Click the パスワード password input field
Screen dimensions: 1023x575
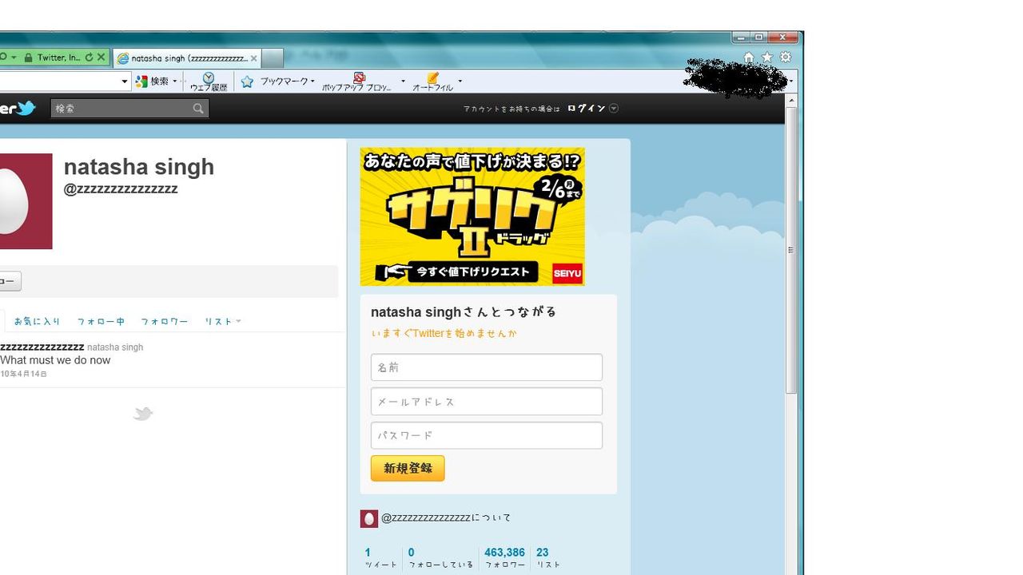487,435
